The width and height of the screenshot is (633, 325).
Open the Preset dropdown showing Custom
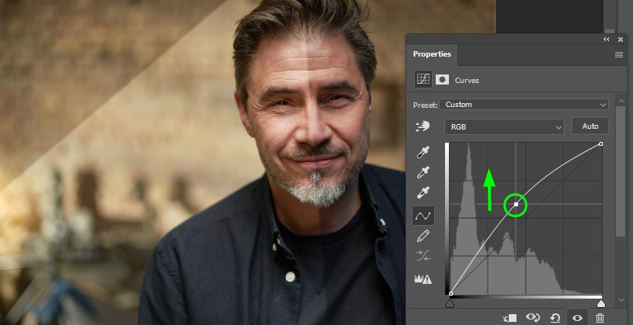[523, 105]
